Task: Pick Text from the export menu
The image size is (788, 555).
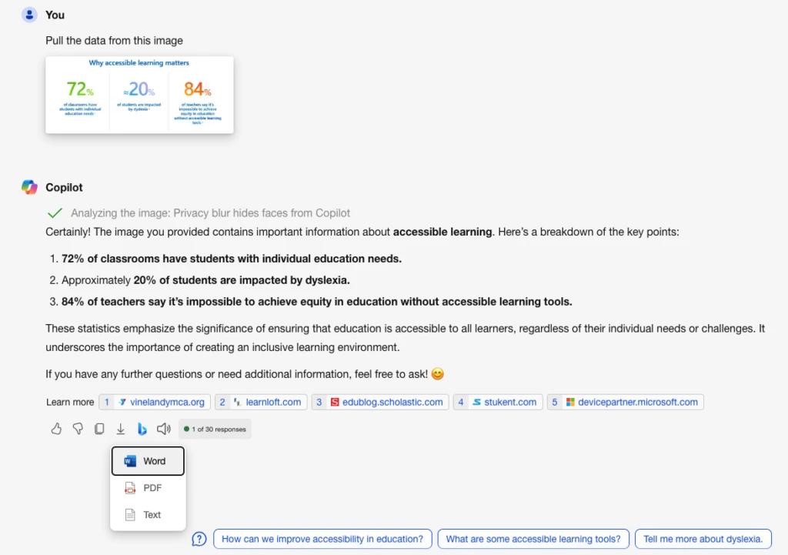Action: tap(148, 514)
